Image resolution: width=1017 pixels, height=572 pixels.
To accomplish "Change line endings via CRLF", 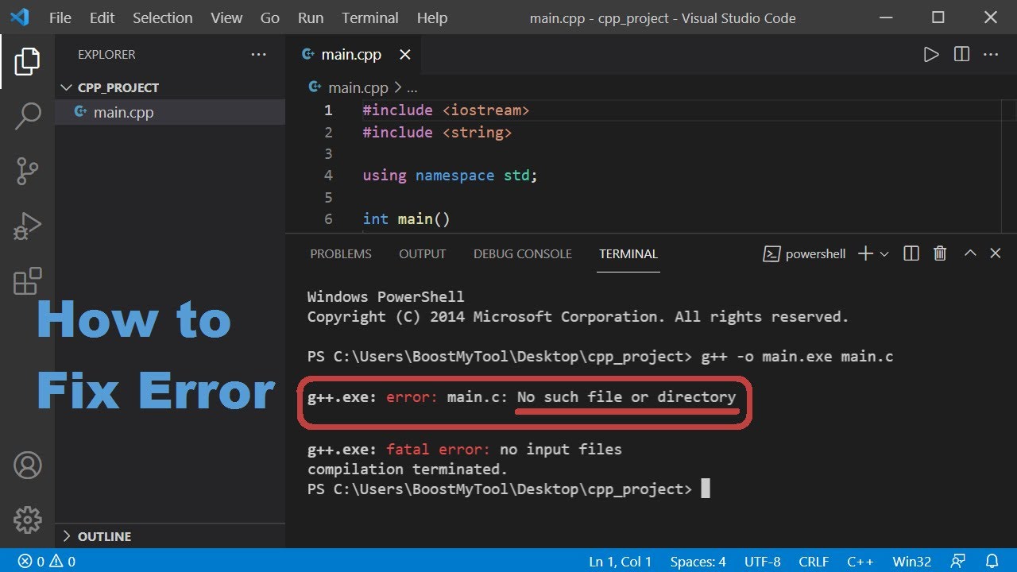I will pos(814,562).
